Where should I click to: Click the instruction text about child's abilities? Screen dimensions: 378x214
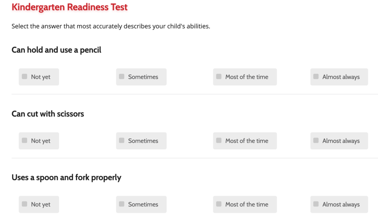click(111, 26)
